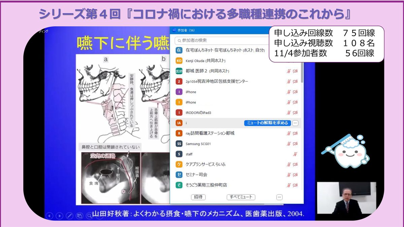The width and height of the screenshot is (404, 227).
Task: Click video-off icon for Samsung SCG01
Action: (x=295, y=144)
